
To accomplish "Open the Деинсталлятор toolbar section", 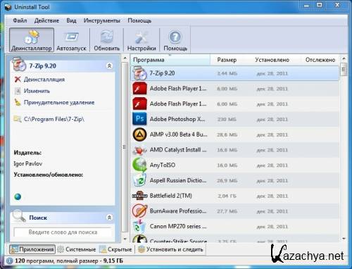I will point(32,40).
